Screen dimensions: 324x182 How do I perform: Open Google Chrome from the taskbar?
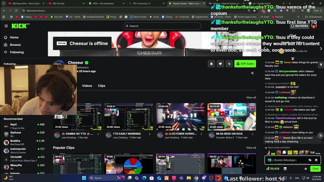point(196,178)
